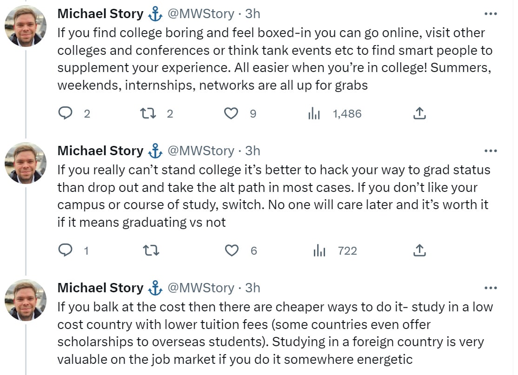View analytics showing 1,486 views

point(315,113)
